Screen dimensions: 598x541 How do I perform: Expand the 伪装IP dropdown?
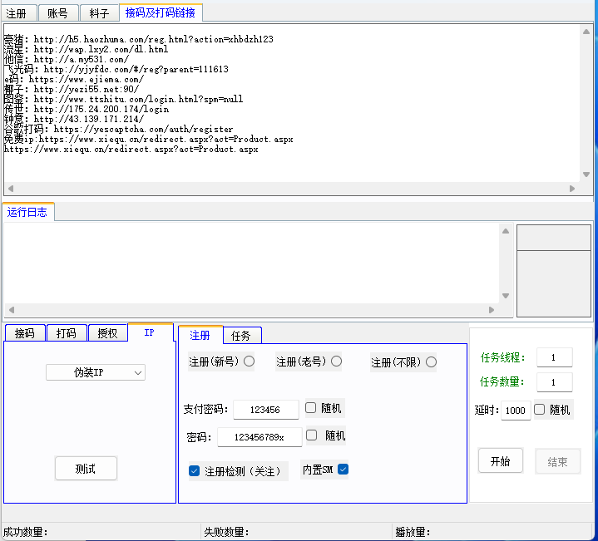pos(96,373)
